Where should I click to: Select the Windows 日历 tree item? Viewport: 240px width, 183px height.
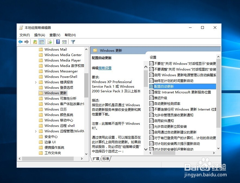point(55,109)
